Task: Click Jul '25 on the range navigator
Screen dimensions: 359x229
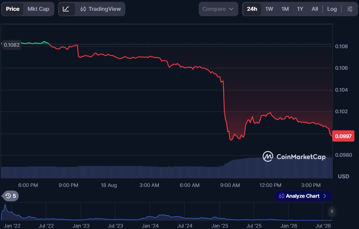Action: pyautogui.click(x=254, y=226)
